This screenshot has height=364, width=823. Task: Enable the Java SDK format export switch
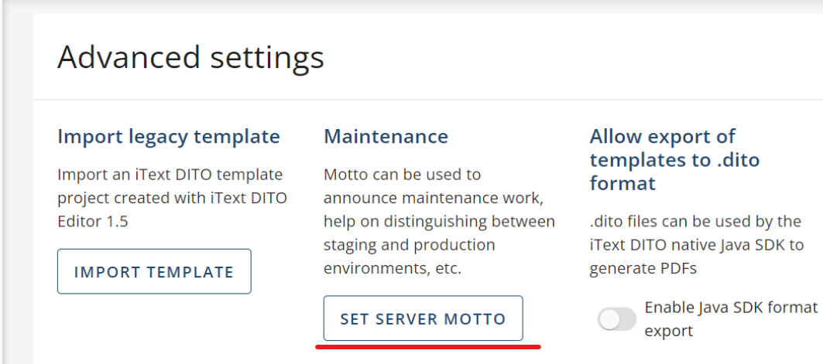(617, 318)
